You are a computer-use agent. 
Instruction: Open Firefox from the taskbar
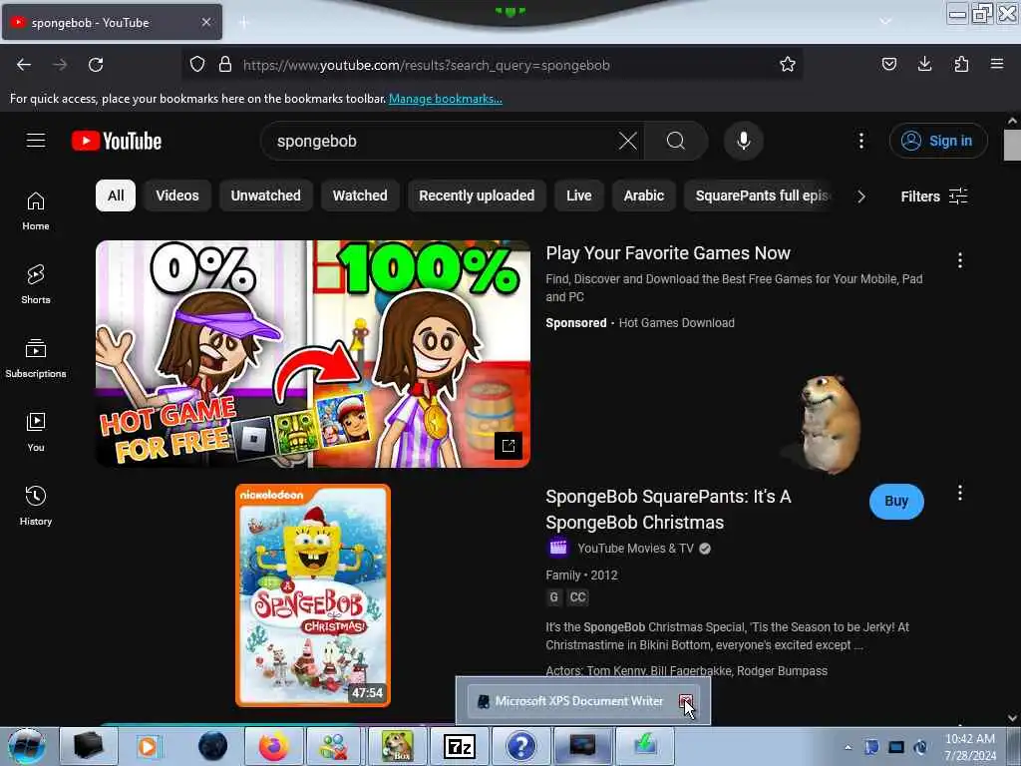tap(273, 746)
